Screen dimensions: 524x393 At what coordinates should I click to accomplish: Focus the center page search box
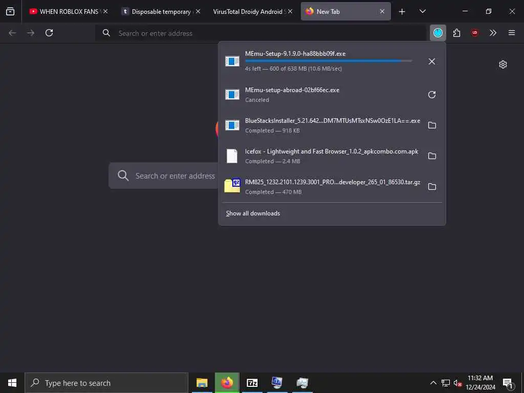click(x=164, y=176)
